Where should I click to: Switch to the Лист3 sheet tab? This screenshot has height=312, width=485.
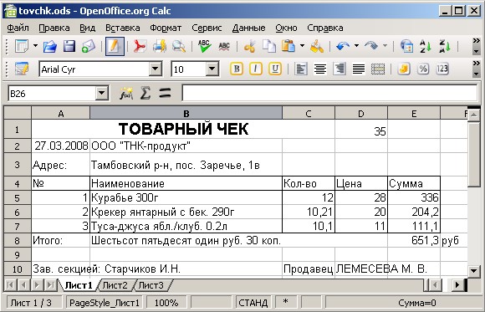coord(151,285)
